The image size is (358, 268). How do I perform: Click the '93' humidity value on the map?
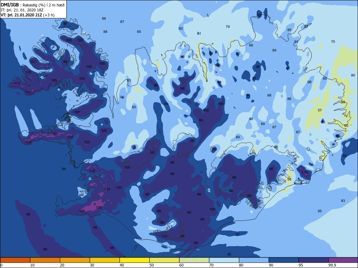coord(251,119)
